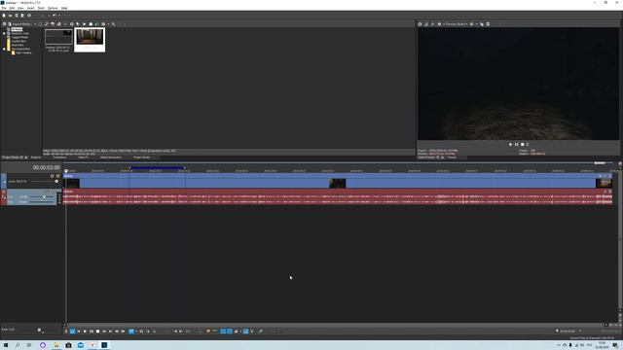Open the File menu
623x350 pixels.
point(4,8)
